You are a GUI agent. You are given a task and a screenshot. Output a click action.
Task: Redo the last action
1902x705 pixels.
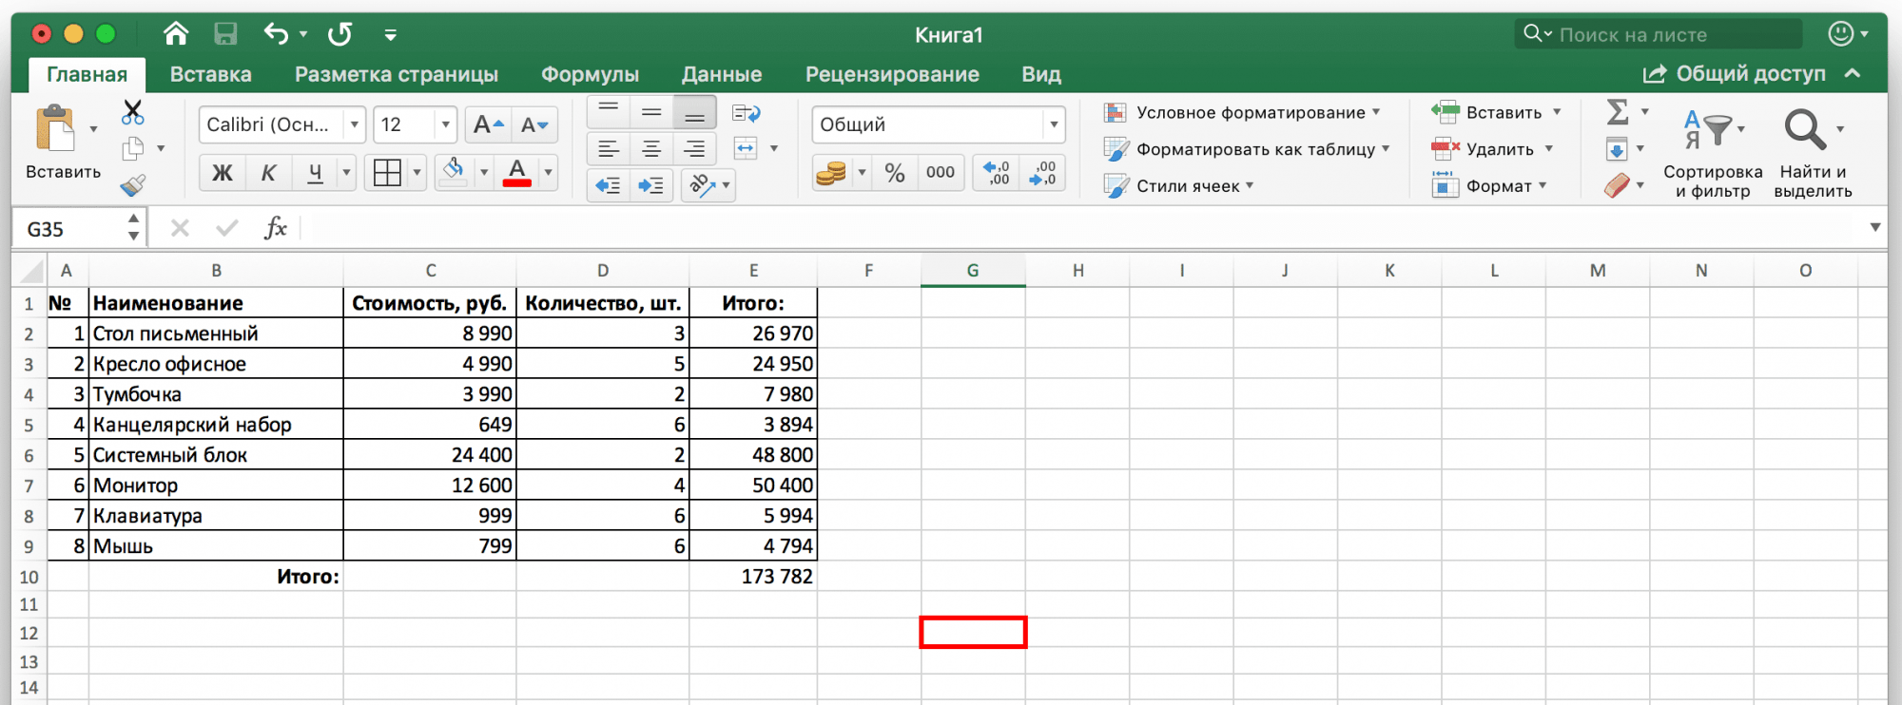pyautogui.click(x=340, y=34)
